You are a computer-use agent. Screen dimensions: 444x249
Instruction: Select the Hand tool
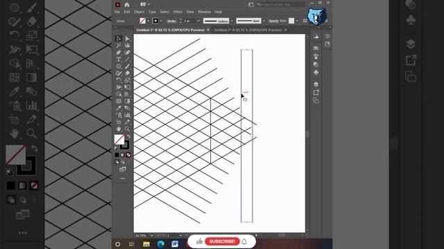[x=119, y=129]
